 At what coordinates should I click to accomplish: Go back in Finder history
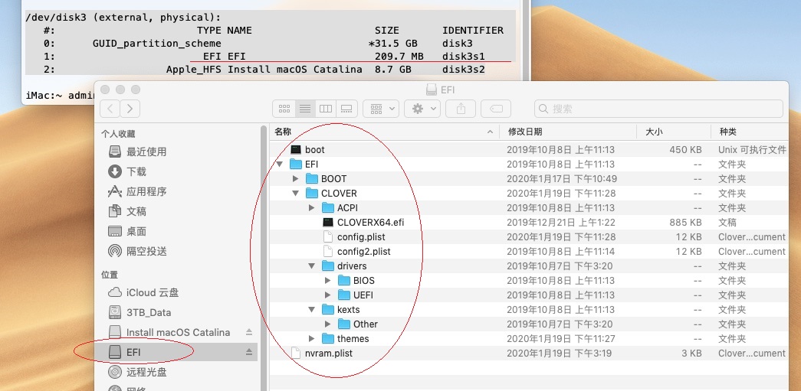coord(110,109)
